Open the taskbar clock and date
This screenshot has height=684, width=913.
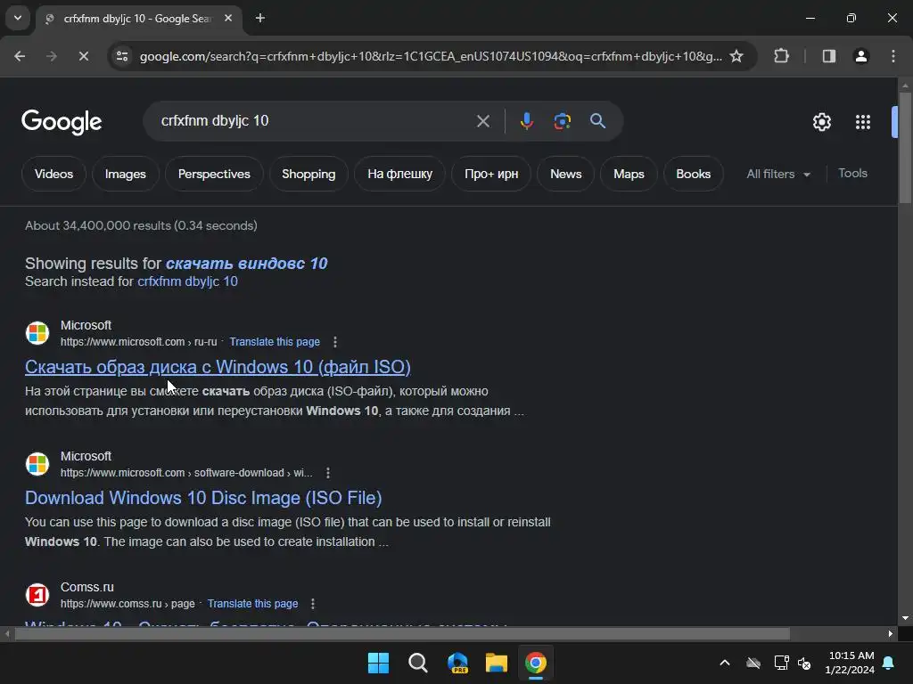coord(850,663)
